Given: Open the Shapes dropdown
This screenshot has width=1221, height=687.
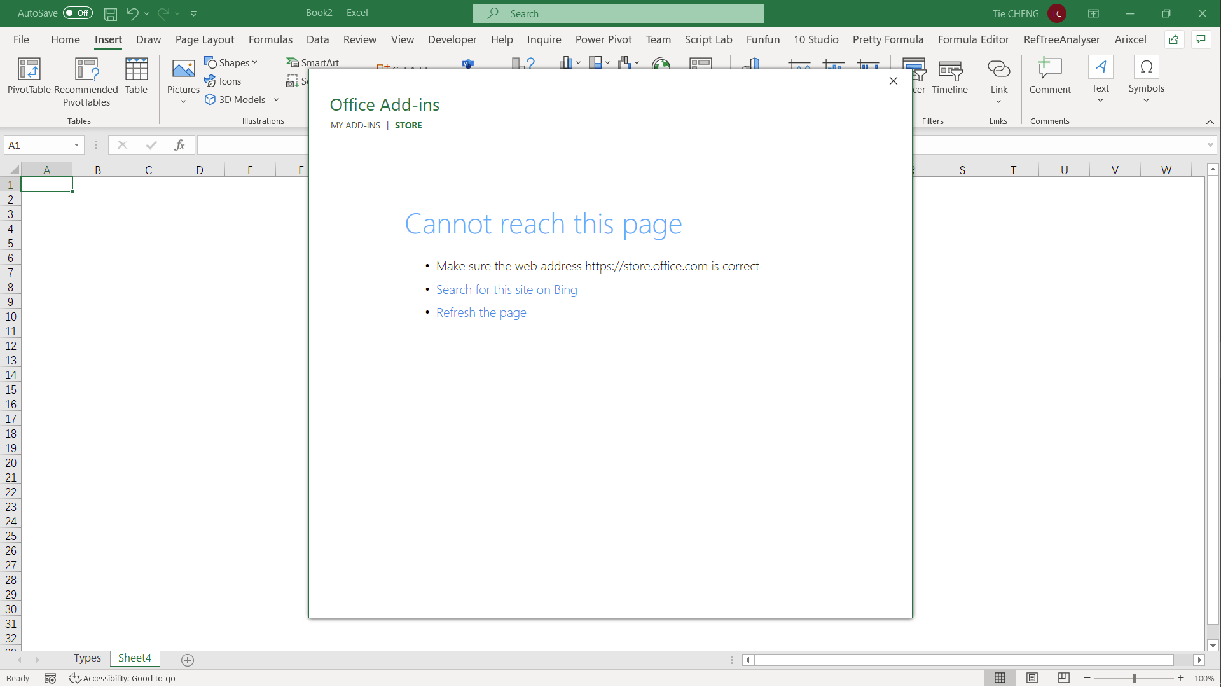Looking at the screenshot, I should (x=254, y=62).
